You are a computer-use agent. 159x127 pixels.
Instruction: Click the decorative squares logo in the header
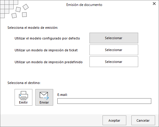click(14, 9)
